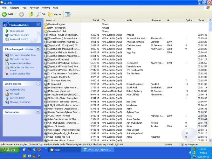Collapse the Musikaktiviteter panel
The width and height of the screenshot is (212, 159).
[38, 24]
